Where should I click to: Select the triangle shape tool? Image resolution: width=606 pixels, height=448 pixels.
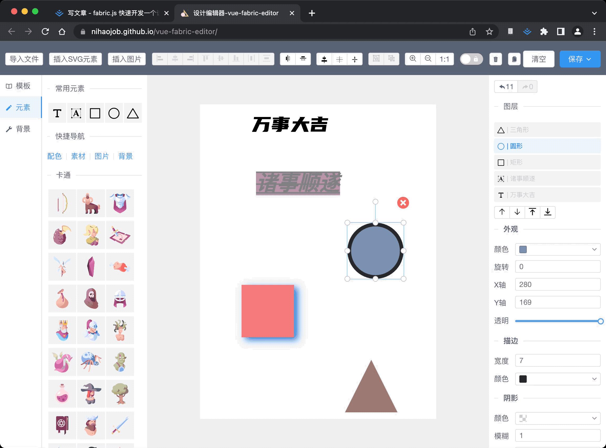pyautogui.click(x=133, y=113)
